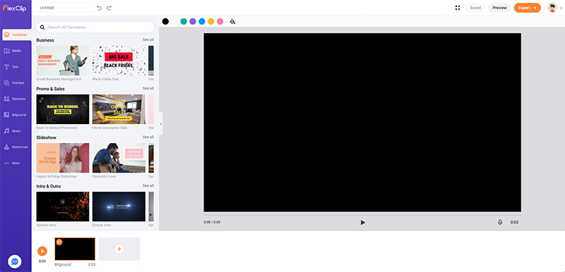Click the microphone voice-over icon
Viewport: 565px width, 272px height.
tap(500, 223)
